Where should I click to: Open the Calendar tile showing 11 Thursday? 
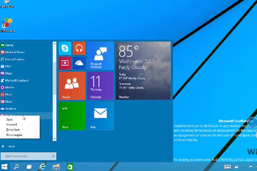[100, 86]
